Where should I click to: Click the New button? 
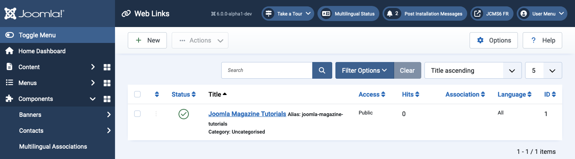click(147, 40)
